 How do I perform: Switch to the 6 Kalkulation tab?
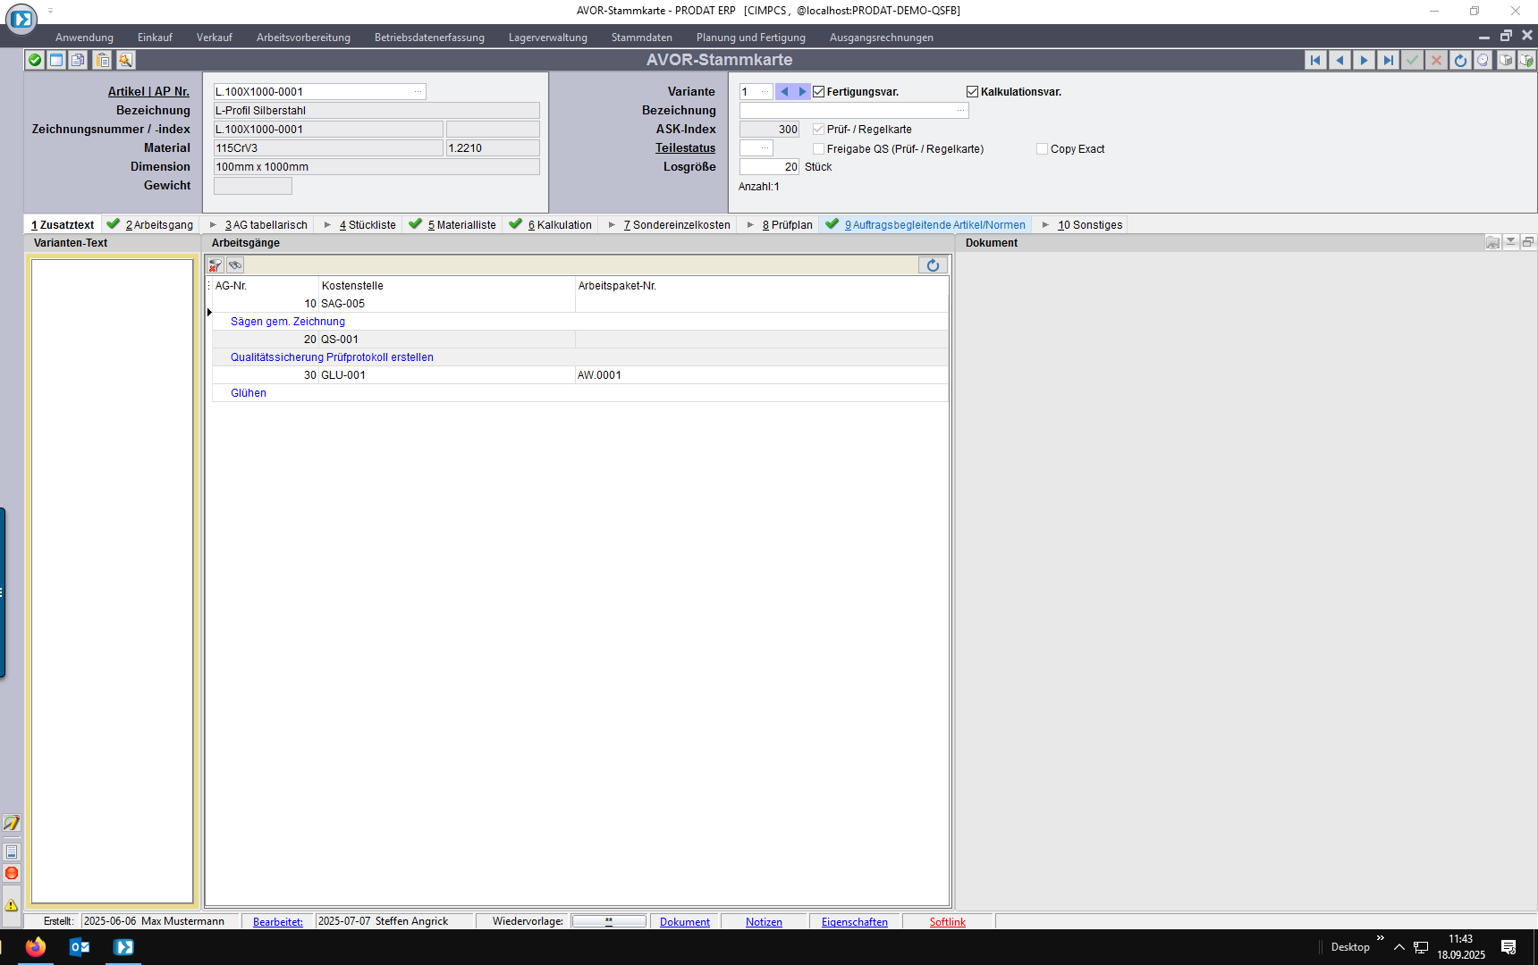tap(559, 225)
